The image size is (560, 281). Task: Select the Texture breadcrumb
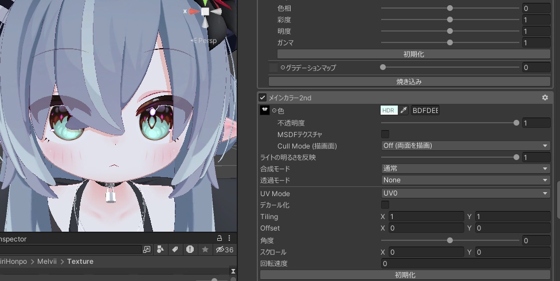click(80, 262)
